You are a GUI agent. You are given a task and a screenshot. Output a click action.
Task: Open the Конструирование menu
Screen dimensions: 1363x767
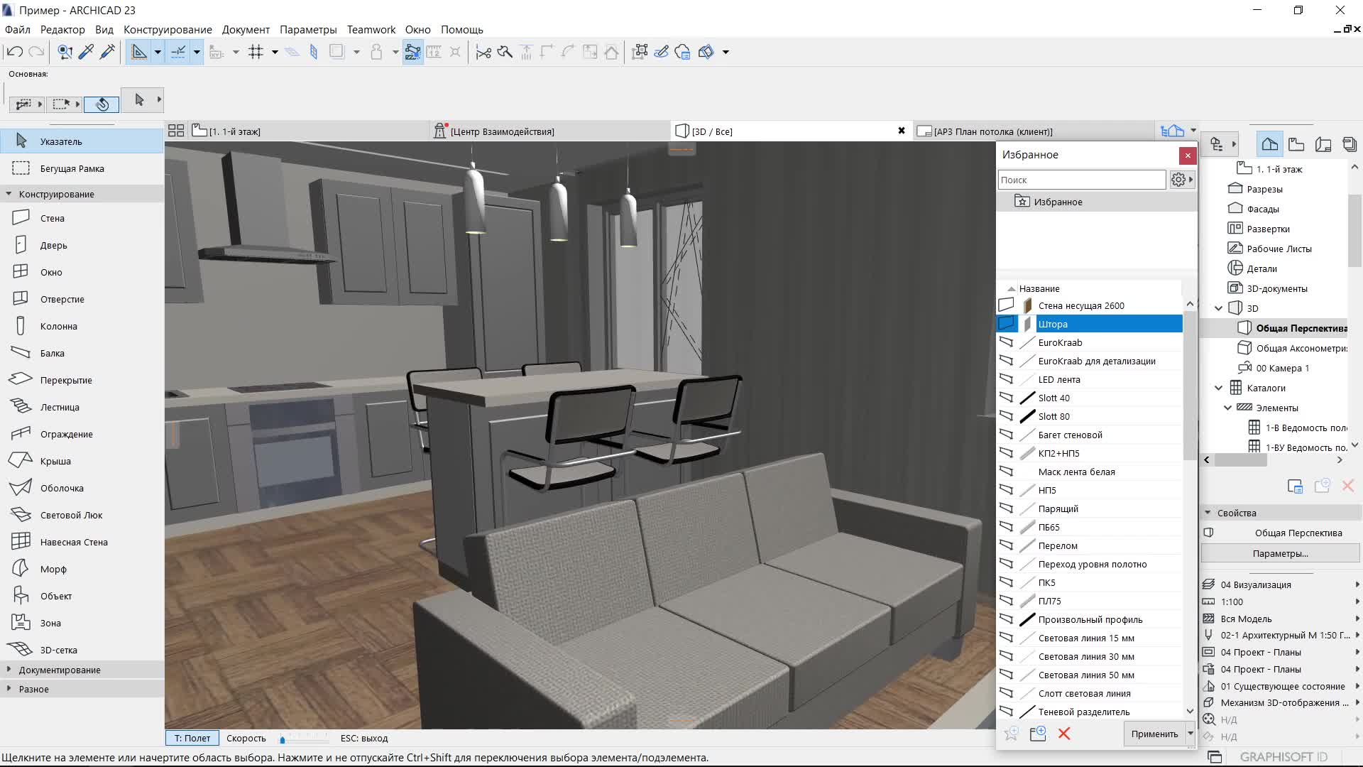[x=168, y=30]
